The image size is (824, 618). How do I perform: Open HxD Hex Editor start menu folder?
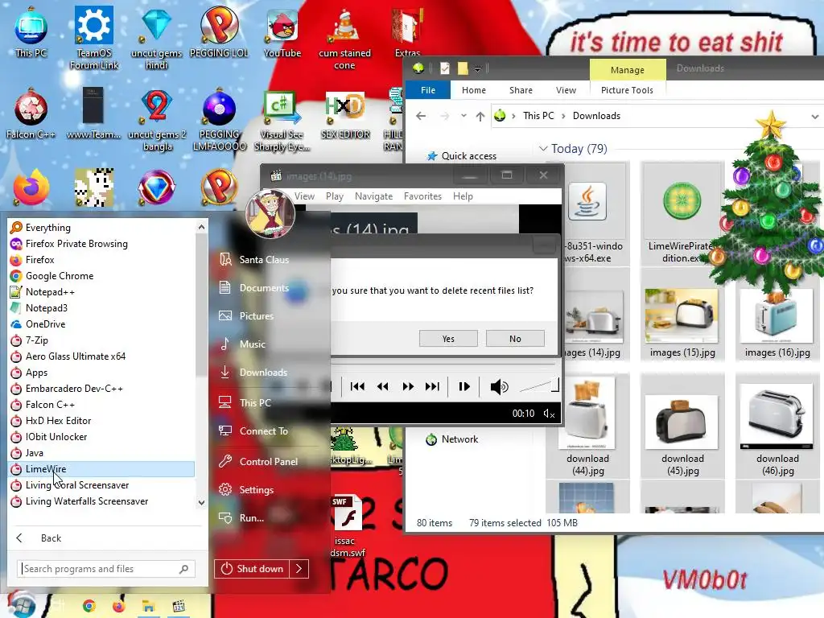click(x=102, y=420)
